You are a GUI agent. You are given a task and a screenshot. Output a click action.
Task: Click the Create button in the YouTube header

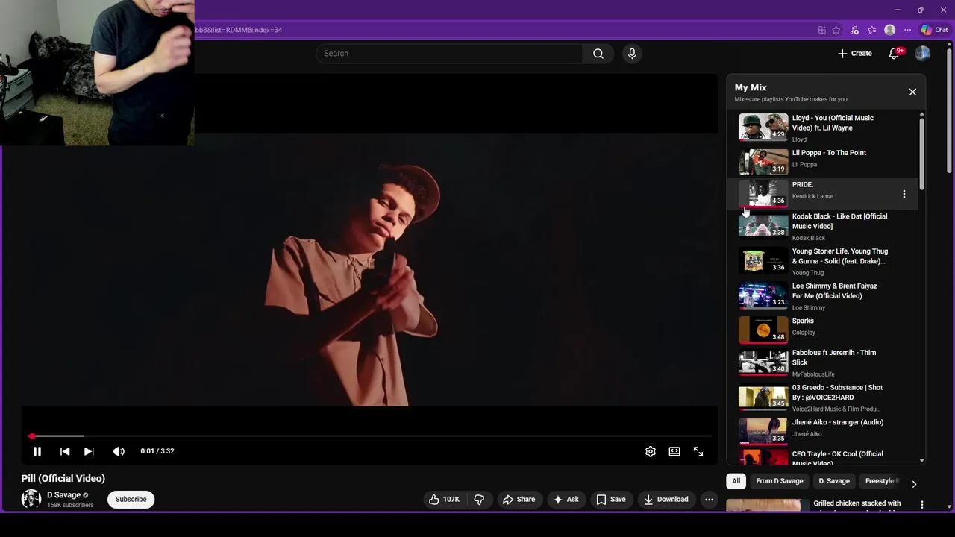tap(854, 54)
